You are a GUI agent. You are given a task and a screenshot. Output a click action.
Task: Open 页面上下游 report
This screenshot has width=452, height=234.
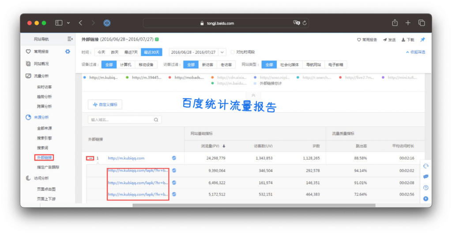46,199
